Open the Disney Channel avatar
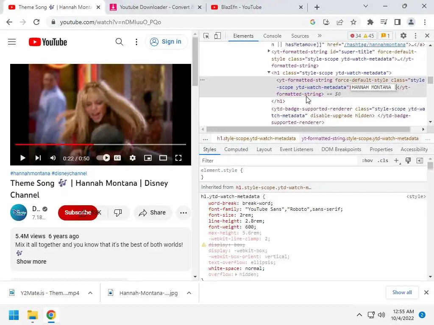Screen dimensions: 434x325 [19, 212]
